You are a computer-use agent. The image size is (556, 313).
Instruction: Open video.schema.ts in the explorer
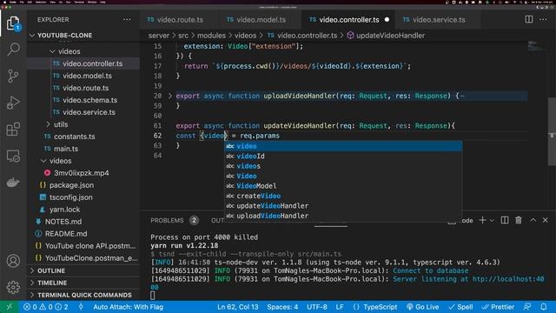(89, 100)
